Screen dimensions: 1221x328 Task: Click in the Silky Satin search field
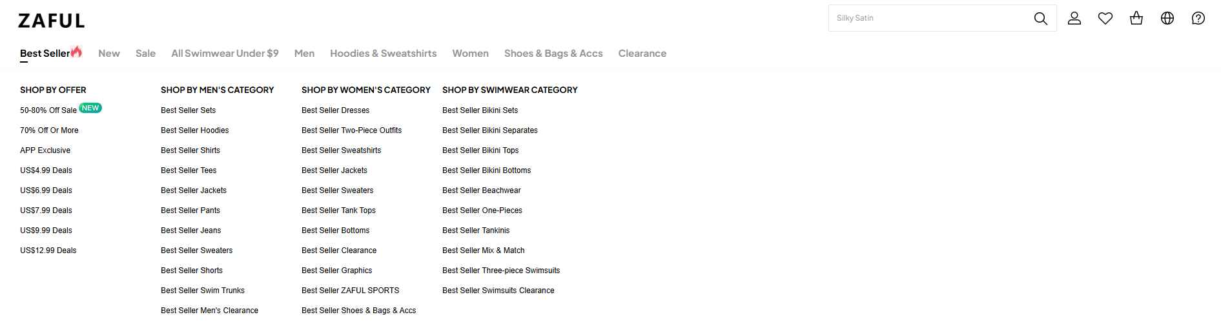(x=930, y=19)
